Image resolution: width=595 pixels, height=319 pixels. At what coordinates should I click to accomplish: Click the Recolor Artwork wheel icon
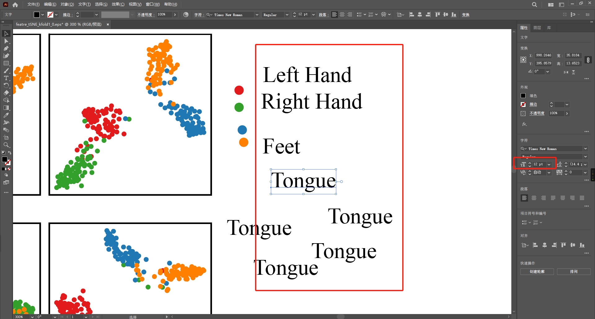pos(186,15)
